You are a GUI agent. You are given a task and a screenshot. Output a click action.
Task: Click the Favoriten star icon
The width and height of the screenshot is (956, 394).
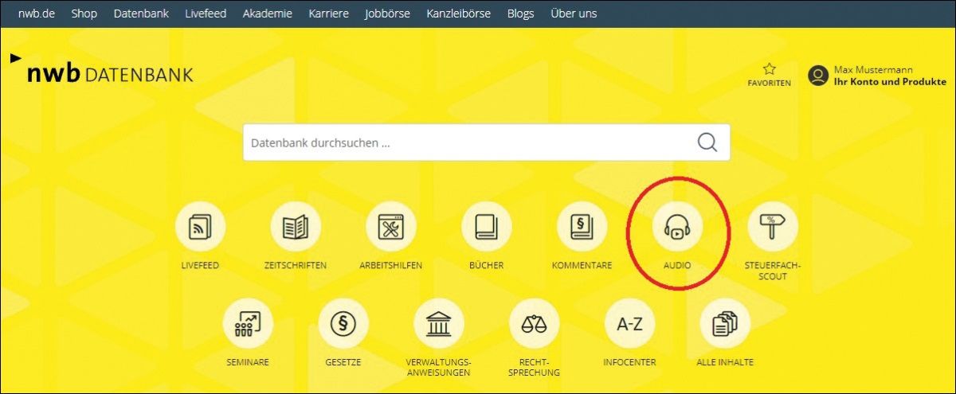click(769, 70)
